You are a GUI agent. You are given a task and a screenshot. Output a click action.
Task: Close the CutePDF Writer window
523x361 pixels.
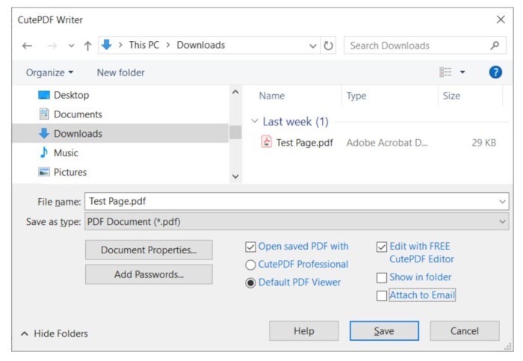point(501,19)
